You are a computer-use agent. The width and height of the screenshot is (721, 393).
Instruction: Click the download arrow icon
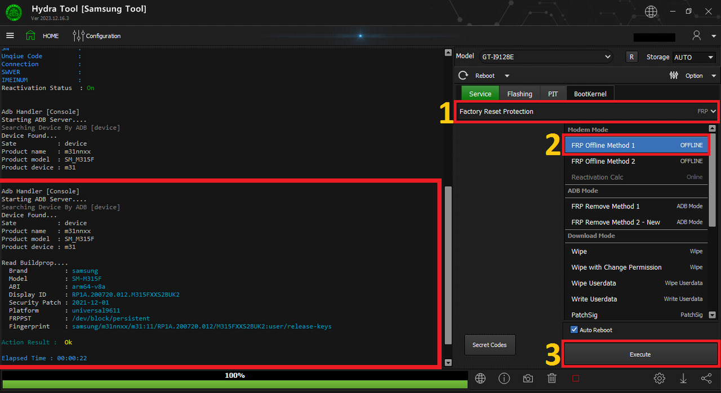683,378
